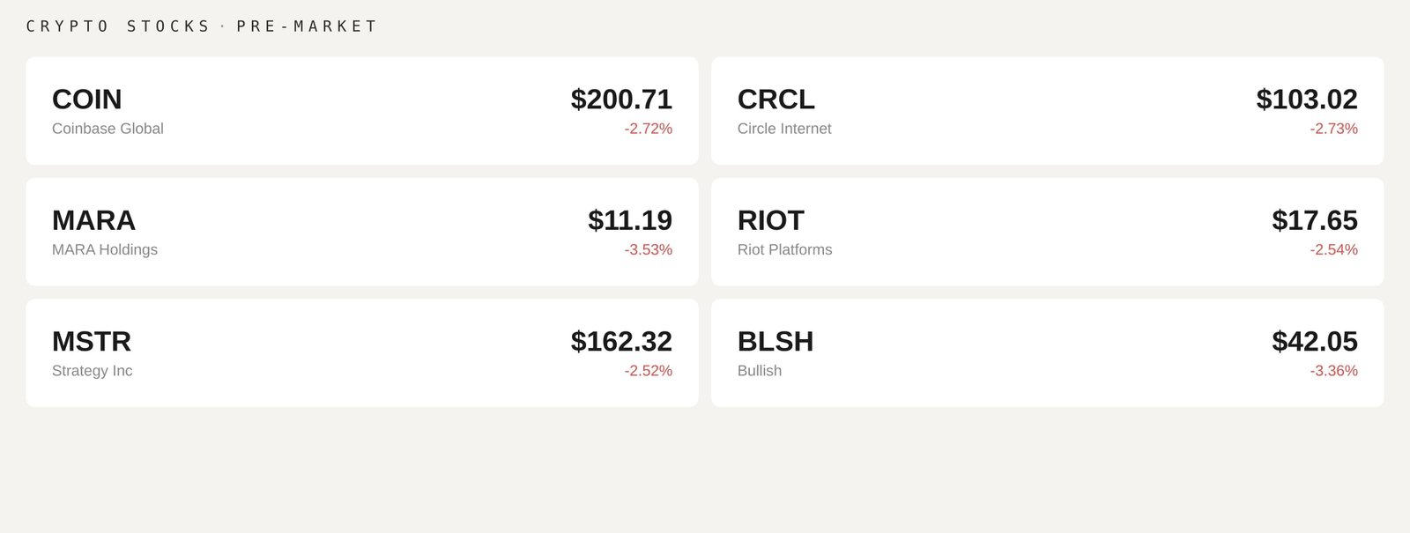Open the BLSH stock card
The width and height of the screenshot is (1410, 533).
click(x=1049, y=352)
